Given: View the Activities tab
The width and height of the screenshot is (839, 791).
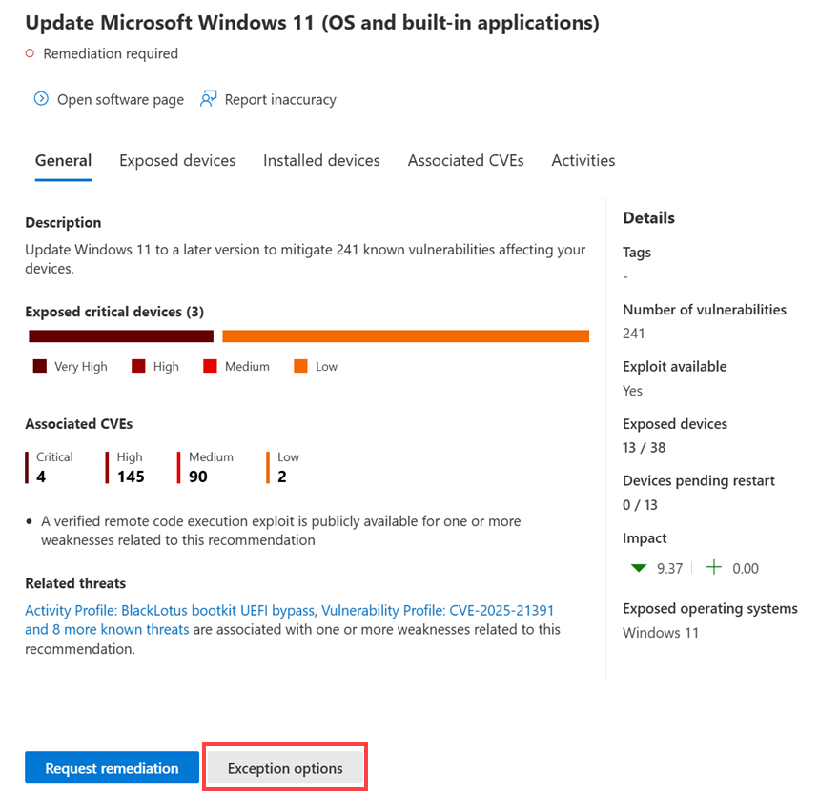Looking at the screenshot, I should [x=583, y=160].
